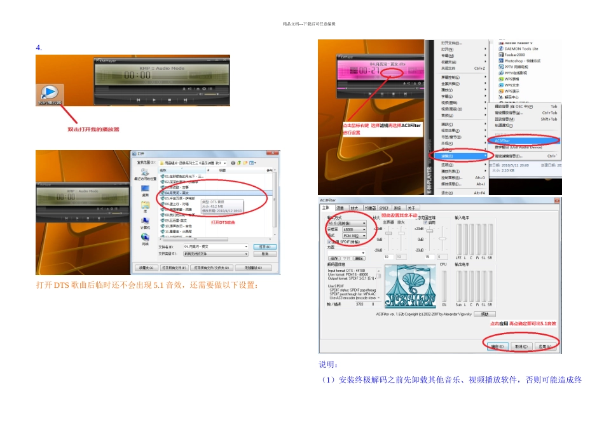This screenshot has width=604, height=427.
Task: Expand the preset (方案) dropdown in AC3Filter
Action: pos(362,253)
